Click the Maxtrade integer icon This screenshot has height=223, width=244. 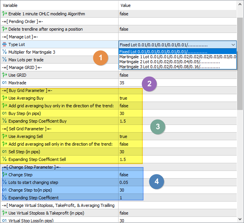click(5, 83)
